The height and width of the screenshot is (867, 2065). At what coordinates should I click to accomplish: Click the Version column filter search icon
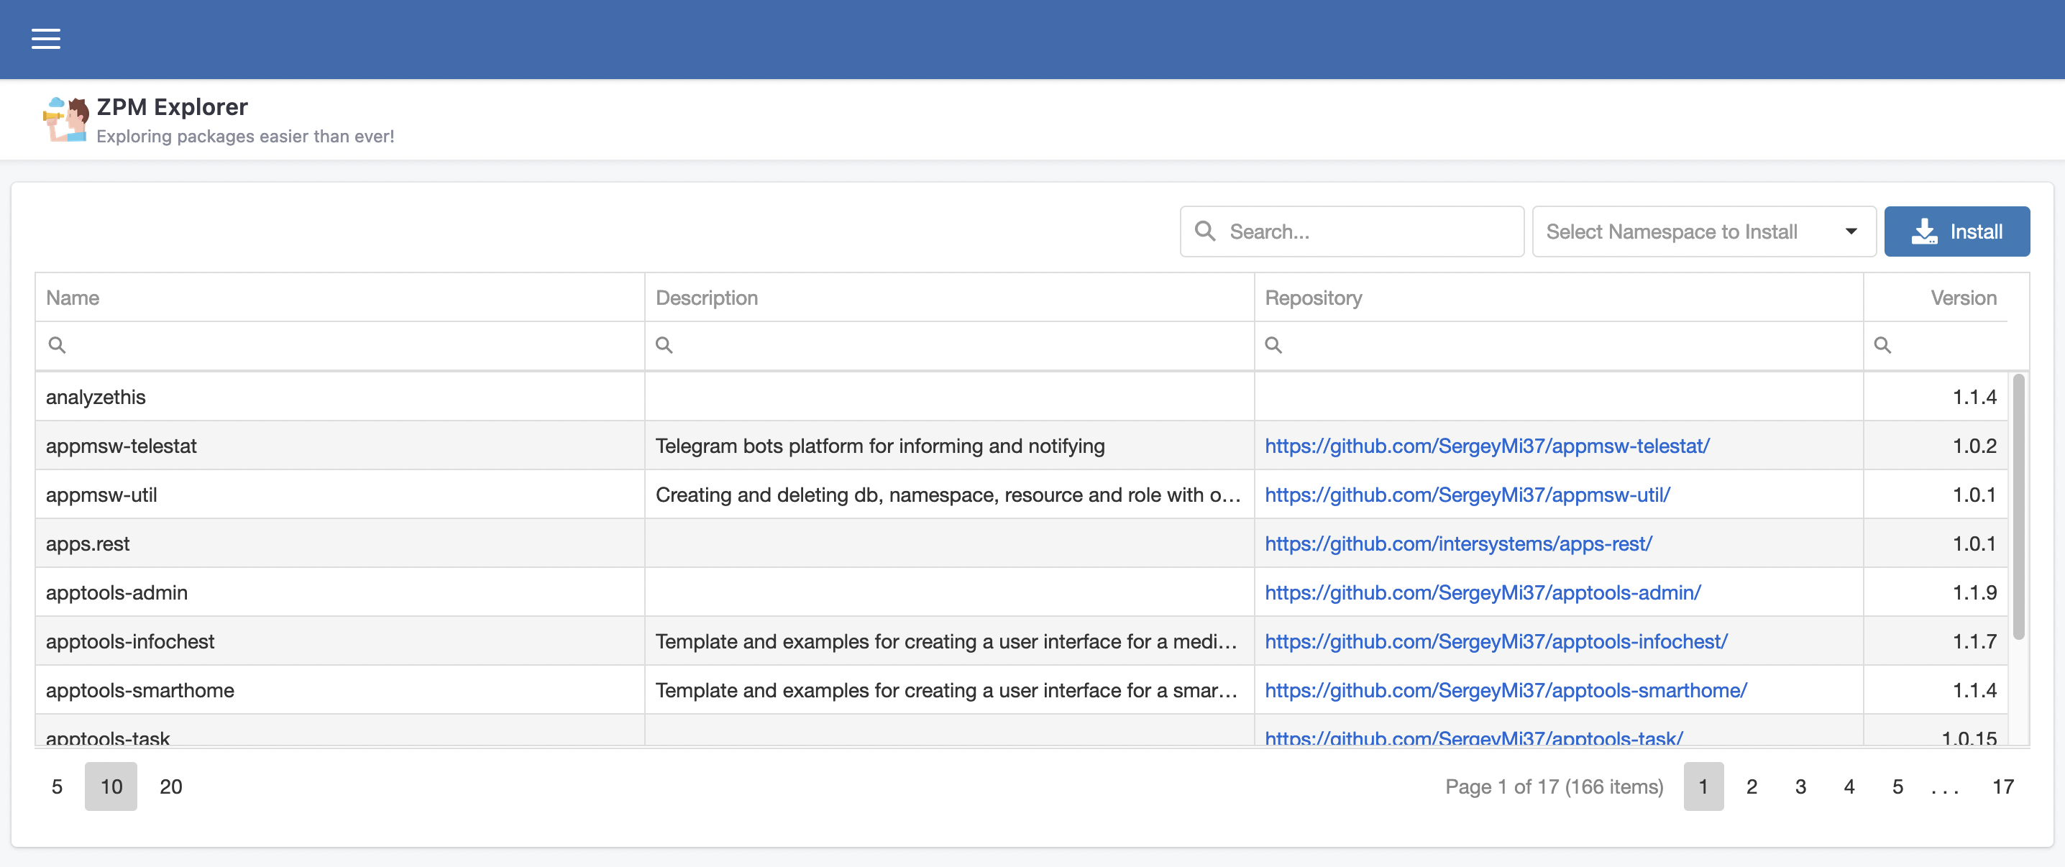tap(1882, 345)
